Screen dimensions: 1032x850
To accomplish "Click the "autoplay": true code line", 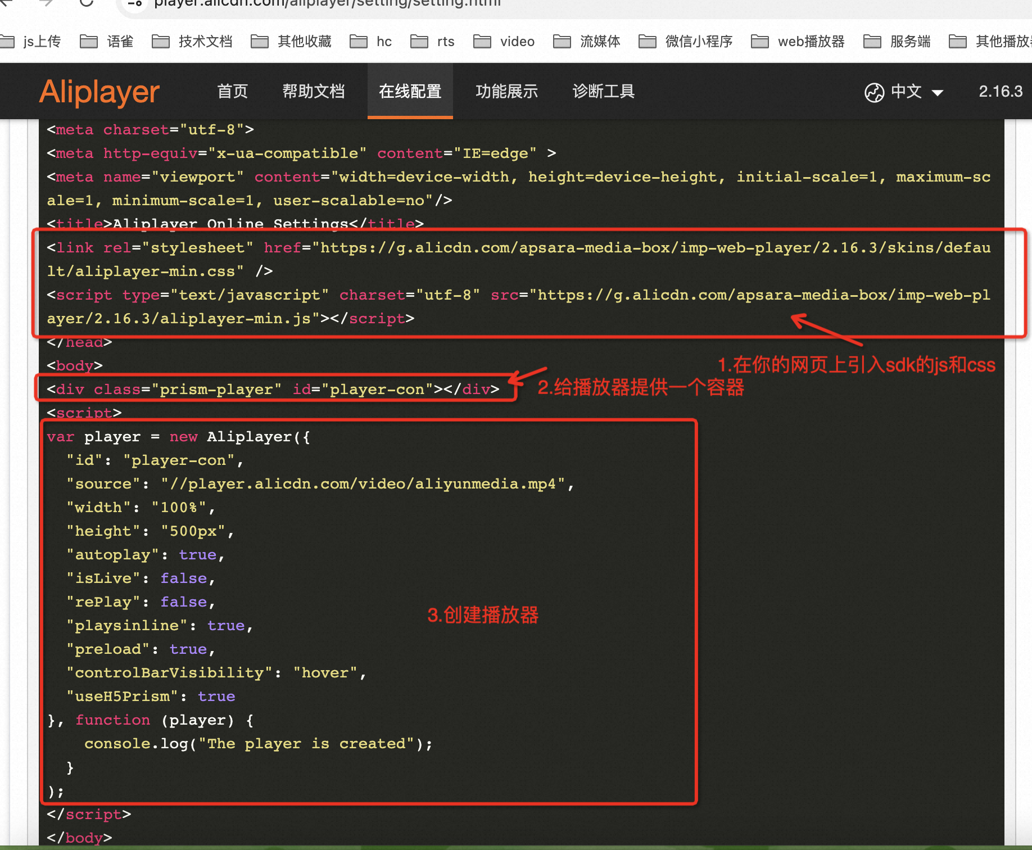I will tap(146, 555).
